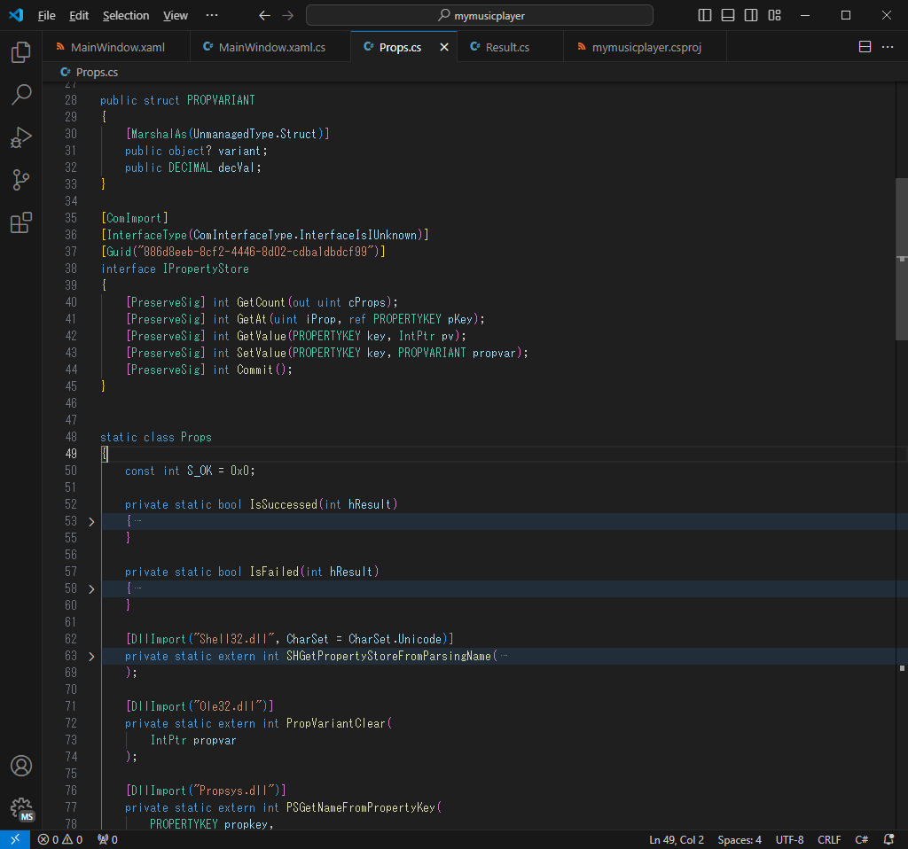This screenshot has height=849, width=908.
Task: Open the Selection menu
Action: coord(126,15)
